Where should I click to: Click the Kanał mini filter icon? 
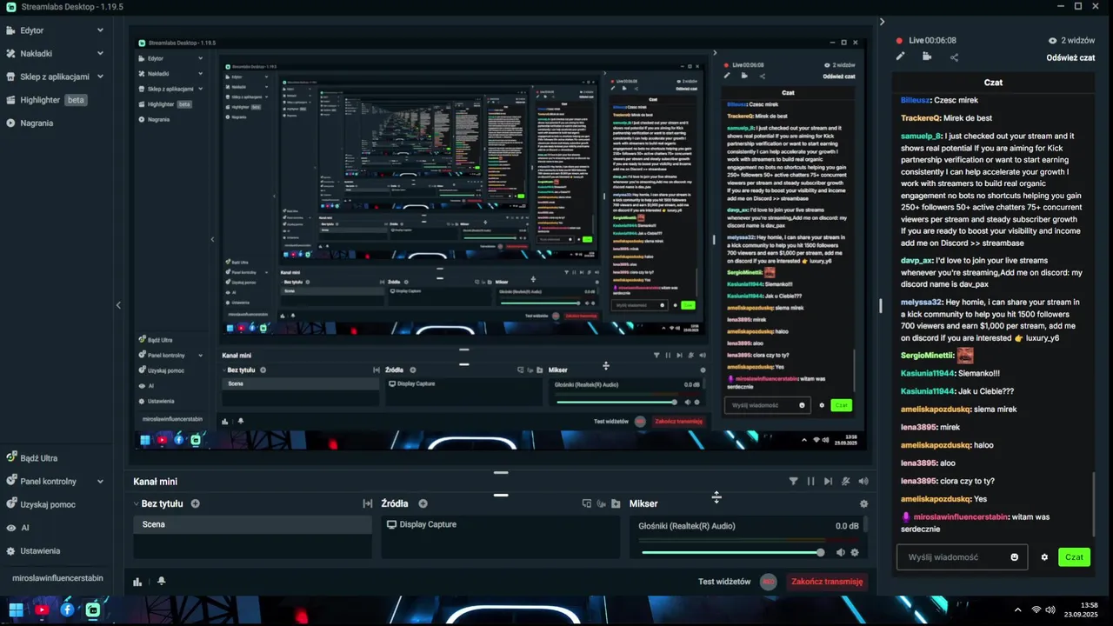[793, 481]
